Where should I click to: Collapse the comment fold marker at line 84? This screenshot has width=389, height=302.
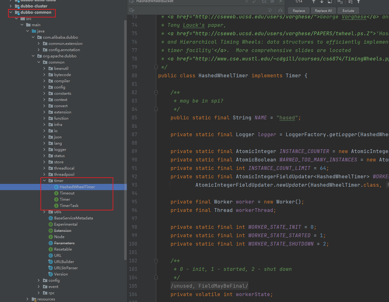click(156, 109)
